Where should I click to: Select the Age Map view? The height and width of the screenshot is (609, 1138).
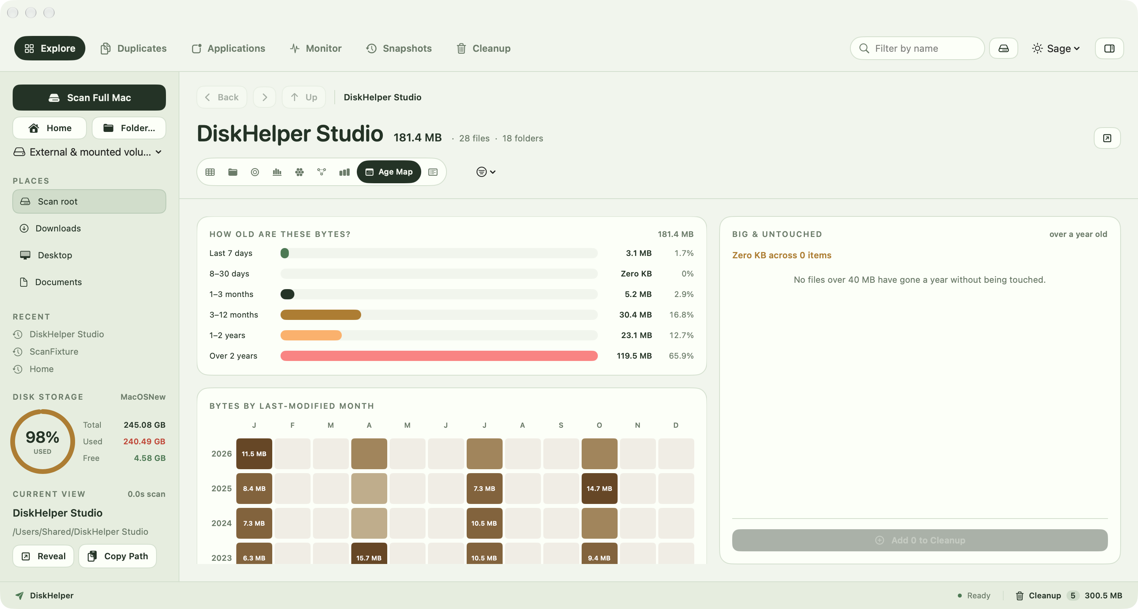click(x=389, y=172)
